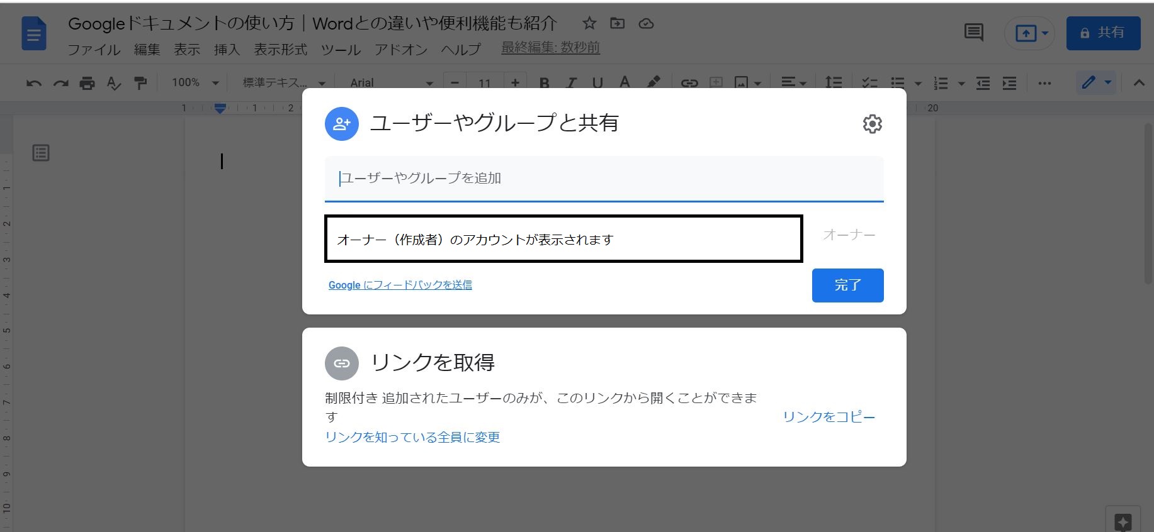Open line spacing options
The image size is (1154, 532).
point(834,83)
